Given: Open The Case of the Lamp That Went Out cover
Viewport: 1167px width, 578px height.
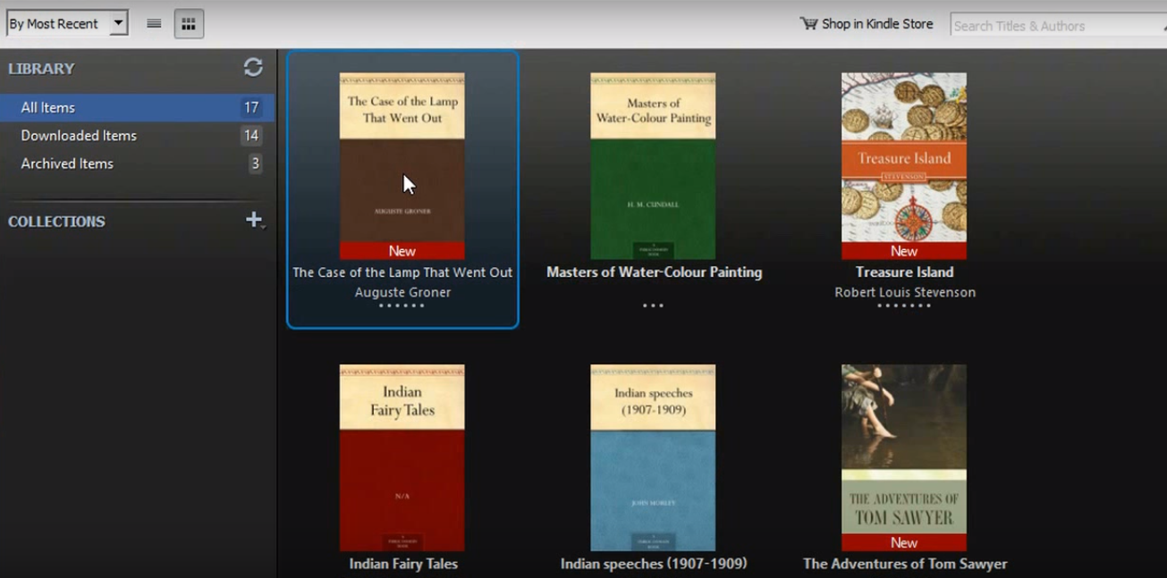Looking at the screenshot, I should click(402, 166).
